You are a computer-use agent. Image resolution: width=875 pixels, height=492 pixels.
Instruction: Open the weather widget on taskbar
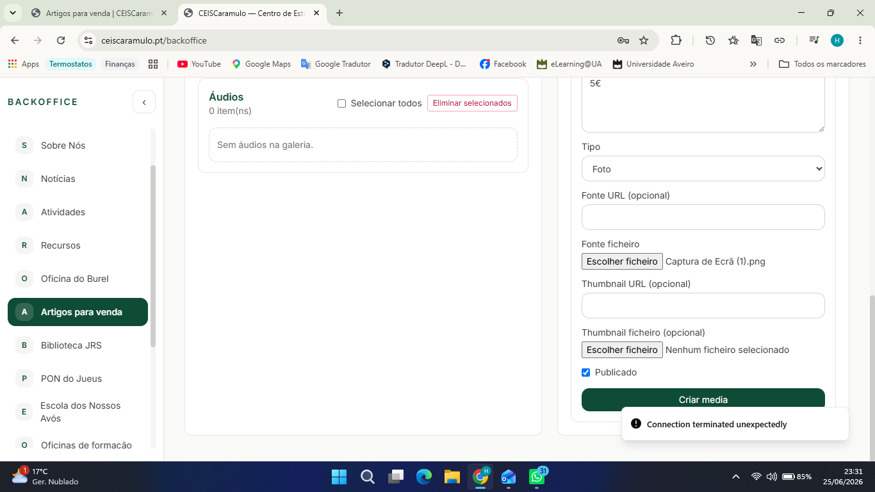[45, 476]
